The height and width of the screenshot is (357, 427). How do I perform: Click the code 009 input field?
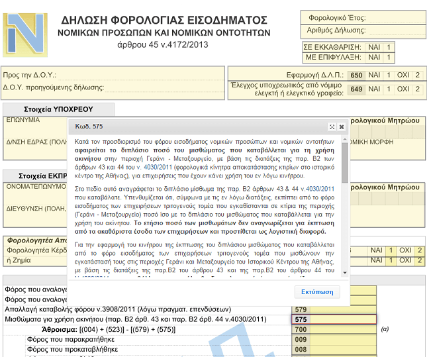[x=342, y=340]
